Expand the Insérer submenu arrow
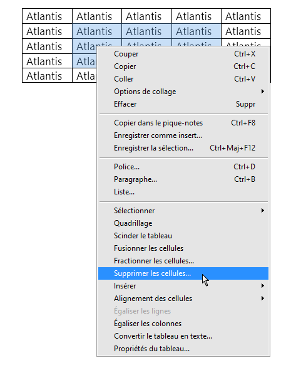 click(x=262, y=286)
